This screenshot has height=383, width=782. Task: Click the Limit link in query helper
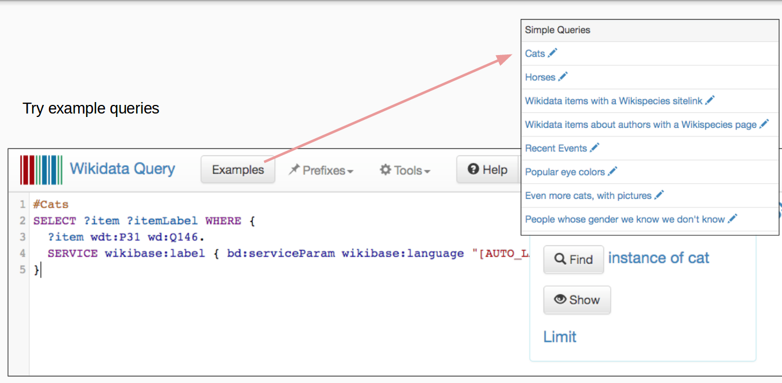pyautogui.click(x=560, y=337)
